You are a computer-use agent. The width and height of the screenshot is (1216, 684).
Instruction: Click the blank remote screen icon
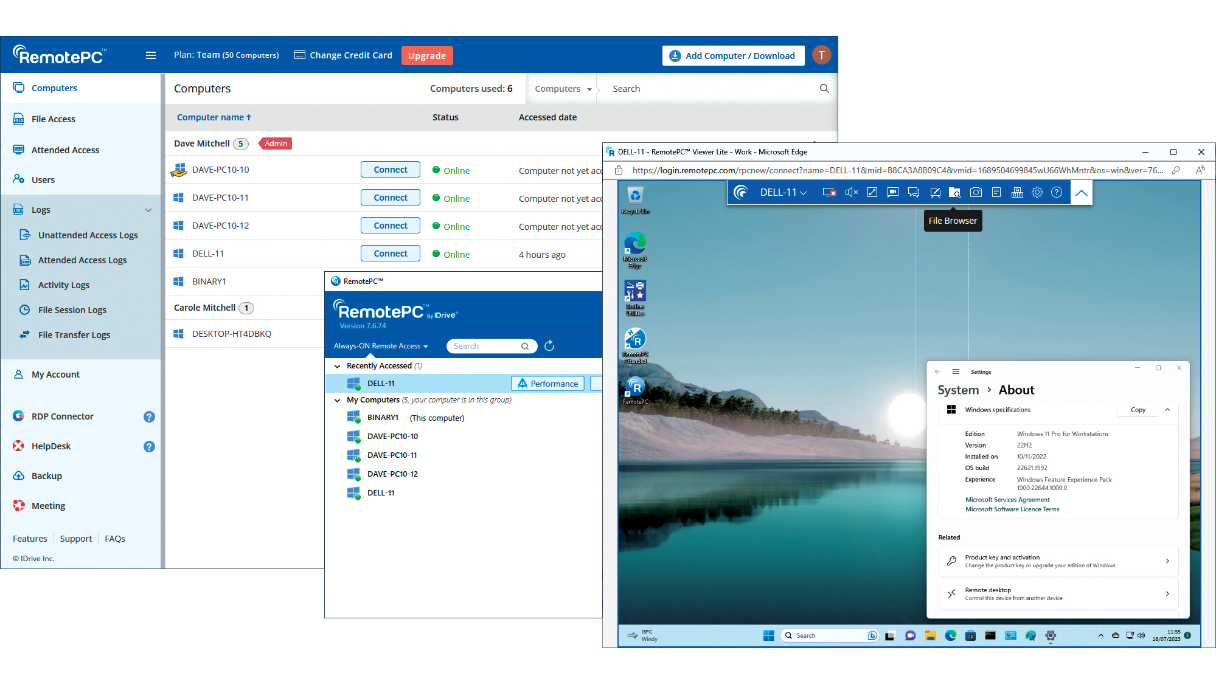coord(829,192)
